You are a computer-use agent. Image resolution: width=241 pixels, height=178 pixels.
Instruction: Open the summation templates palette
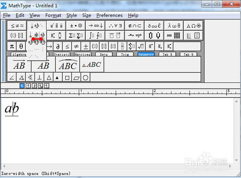(x=76, y=35)
